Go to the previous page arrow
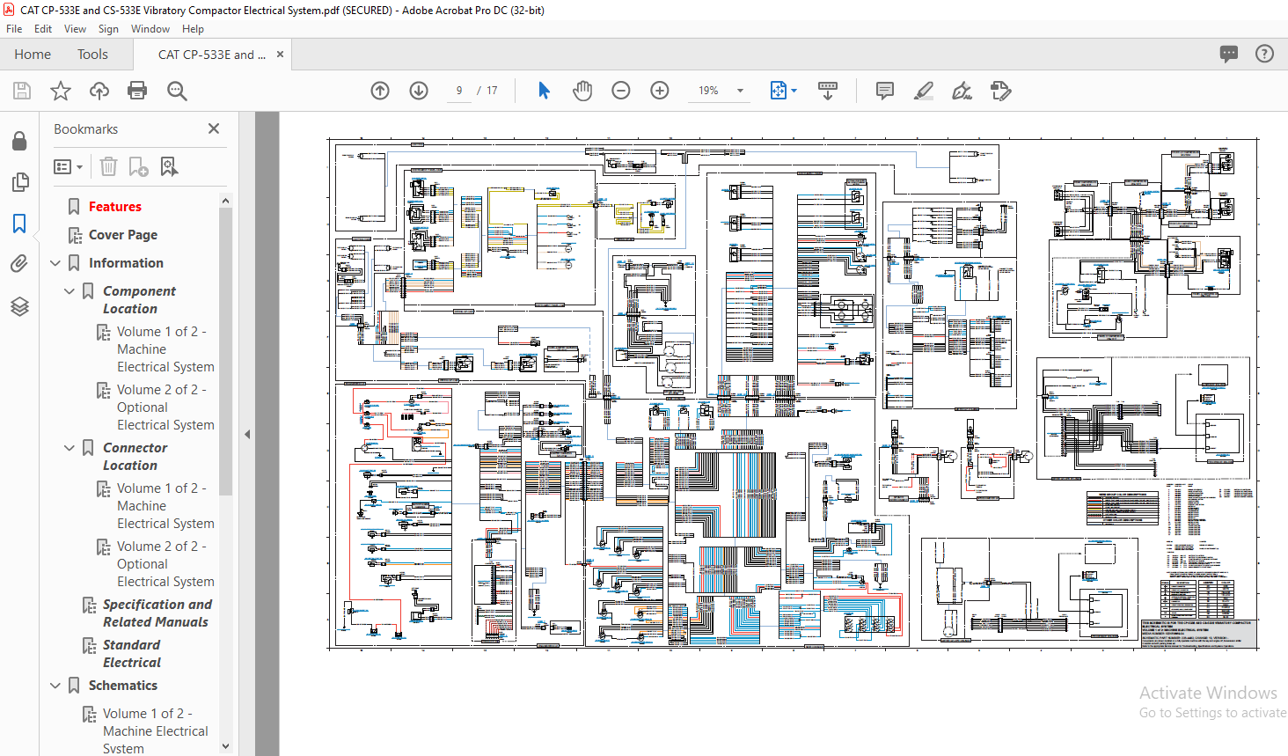The image size is (1288, 756). 380,91
